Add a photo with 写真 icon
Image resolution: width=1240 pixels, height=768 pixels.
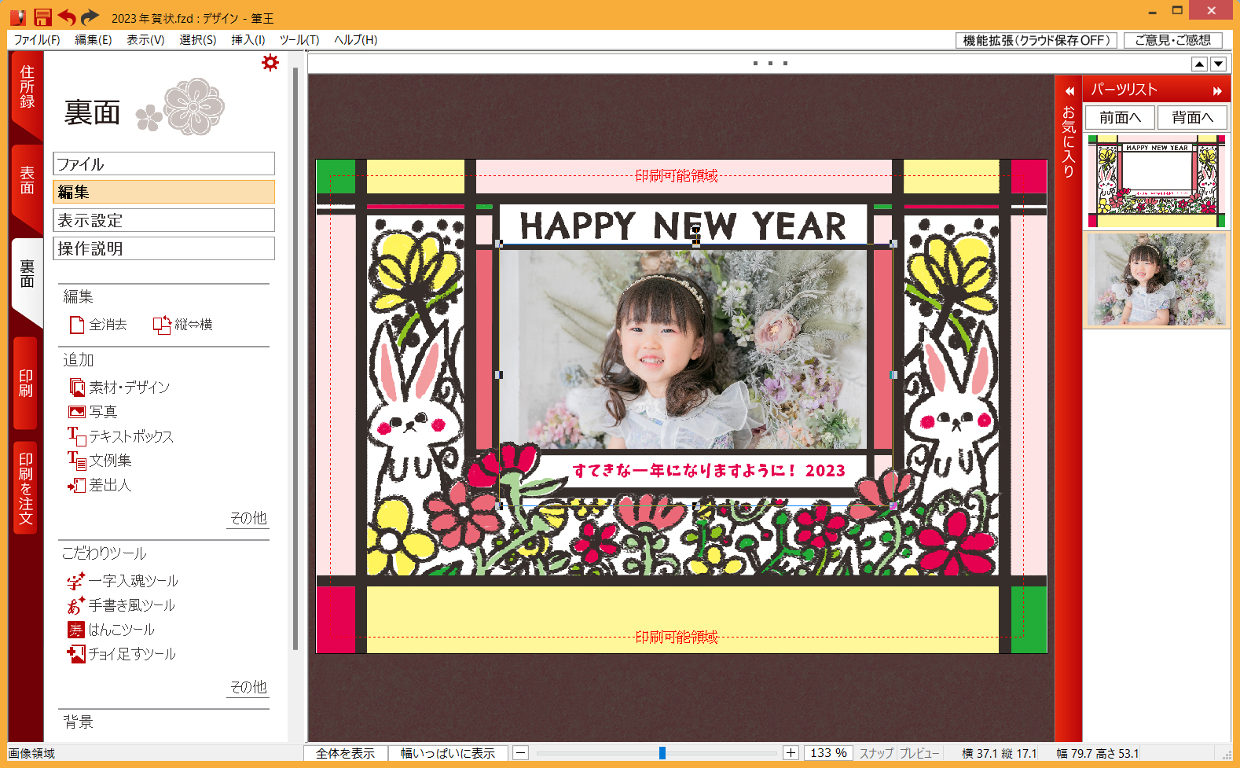(77, 412)
